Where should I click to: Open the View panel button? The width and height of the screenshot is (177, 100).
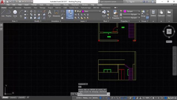point(169,13)
